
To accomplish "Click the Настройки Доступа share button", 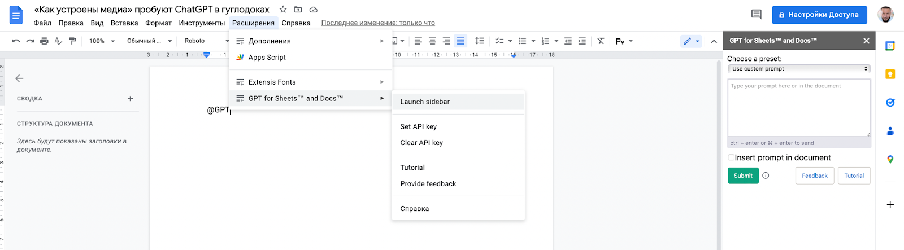I will (x=819, y=15).
